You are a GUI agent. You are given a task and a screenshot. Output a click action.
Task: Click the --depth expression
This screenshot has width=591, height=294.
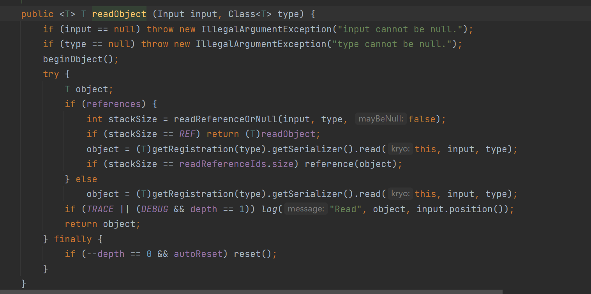(106, 254)
